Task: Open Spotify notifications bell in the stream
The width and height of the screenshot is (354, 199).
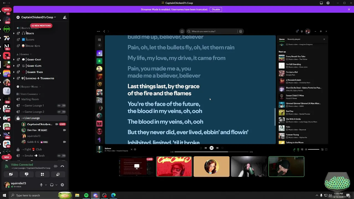Action: point(297,31)
